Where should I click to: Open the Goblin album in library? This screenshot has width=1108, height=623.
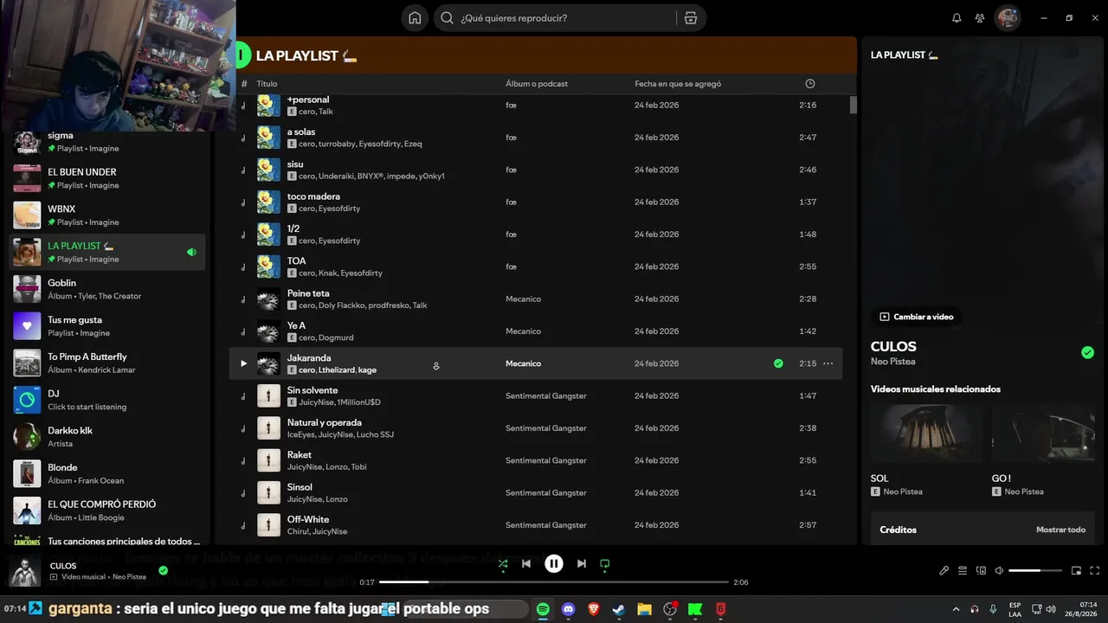click(108, 289)
